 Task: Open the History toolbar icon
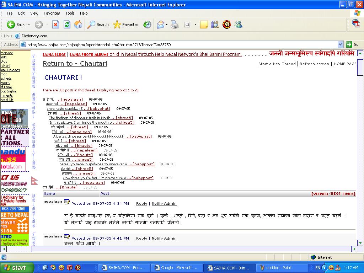147,25
